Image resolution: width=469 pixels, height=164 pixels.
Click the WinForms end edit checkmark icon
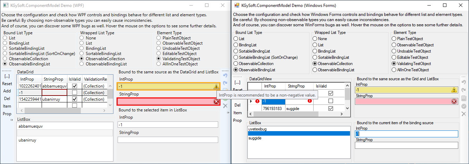coord(464,106)
